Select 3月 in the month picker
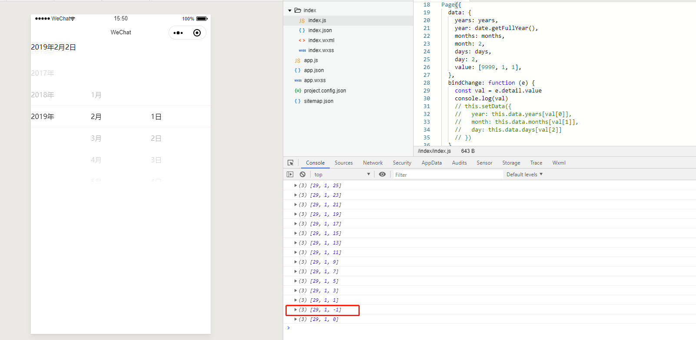696x340 pixels. coord(96,139)
